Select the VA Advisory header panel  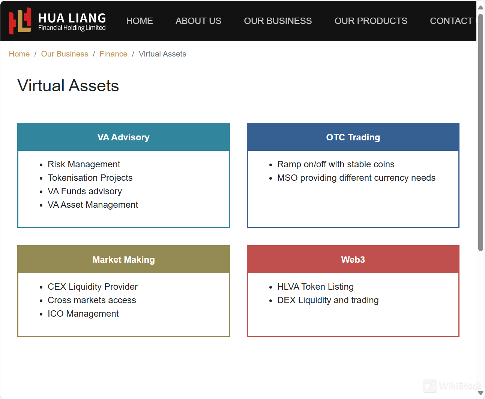coord(123,137)
